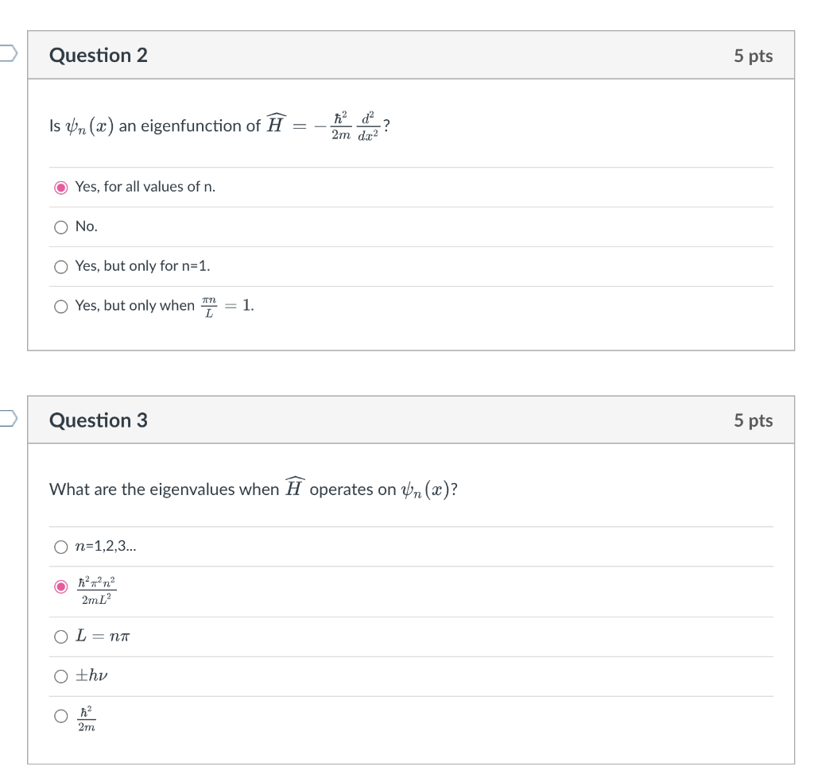Choose the 'No.' answer radio button
This screenshot has height=774, width=814.
pyautogui.click(x=61, y=227)
